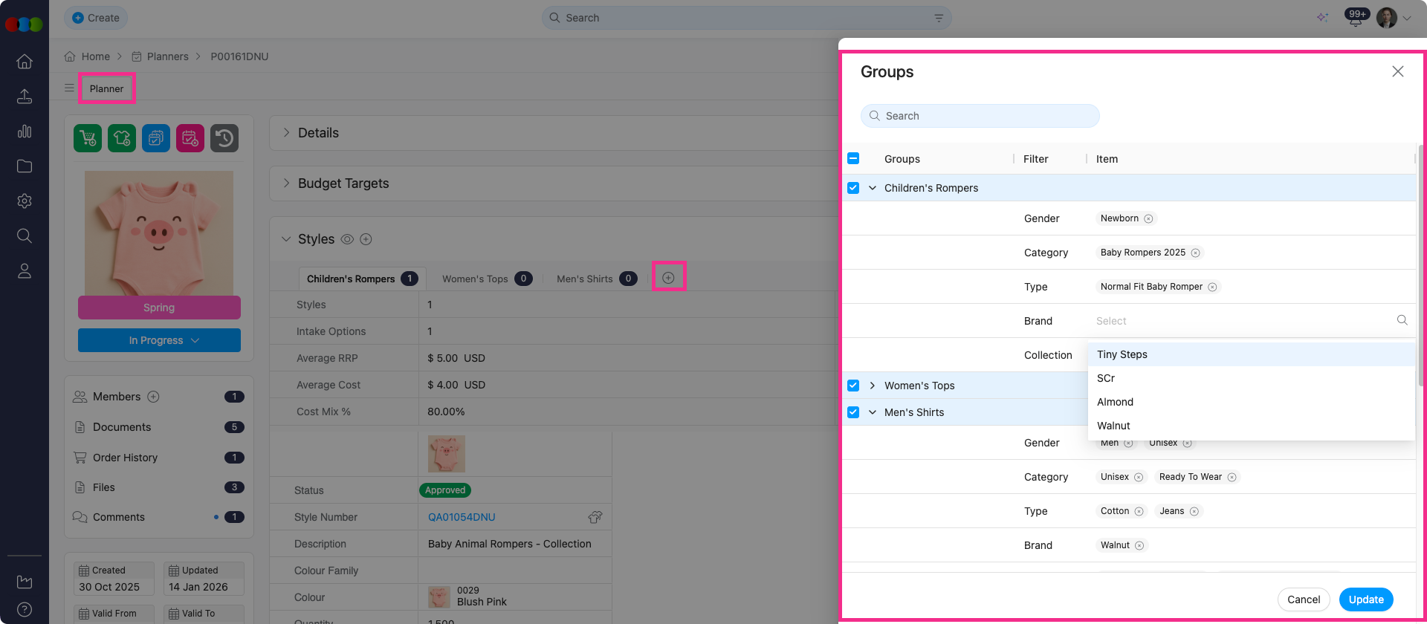
Task: Add a member with plus icon
Action: [153, 397]
